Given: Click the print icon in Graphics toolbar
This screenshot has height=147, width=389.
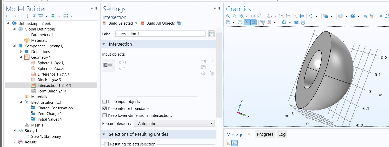Looking at the screenshot, I should click(x=303, y=22).
